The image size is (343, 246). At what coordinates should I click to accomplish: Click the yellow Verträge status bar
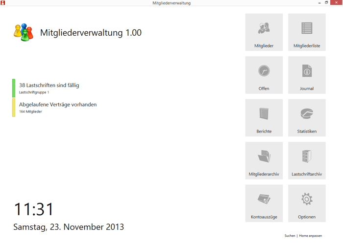tap(14, 108)
